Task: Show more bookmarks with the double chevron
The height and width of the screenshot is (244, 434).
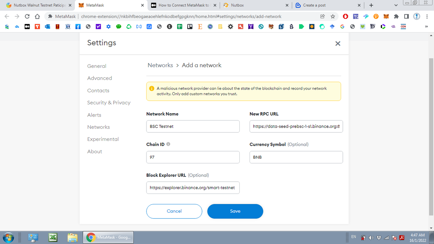Action: pos(427,26)
